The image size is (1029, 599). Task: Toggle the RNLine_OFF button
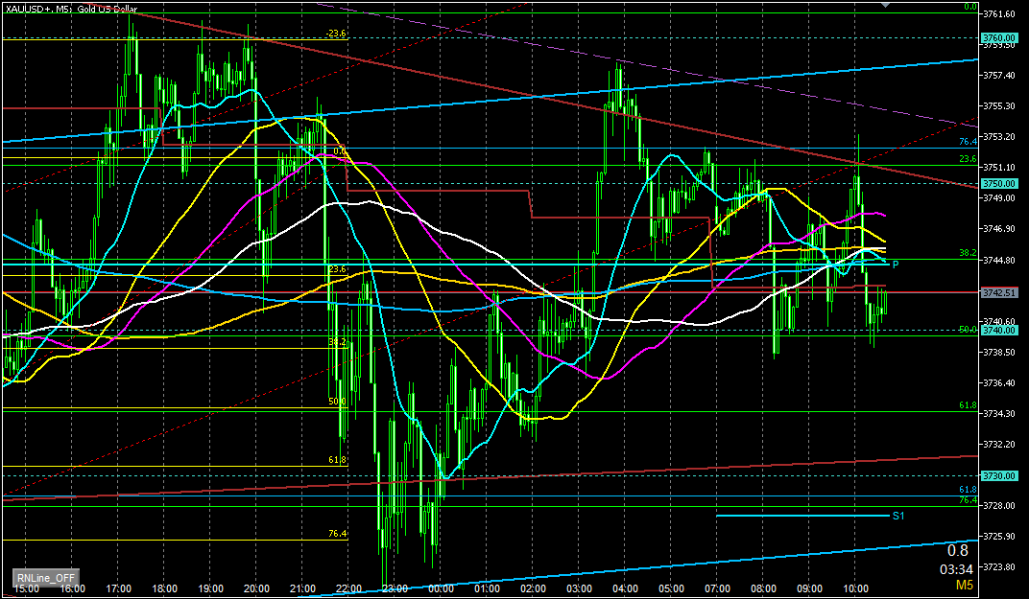tap(44, 578)
